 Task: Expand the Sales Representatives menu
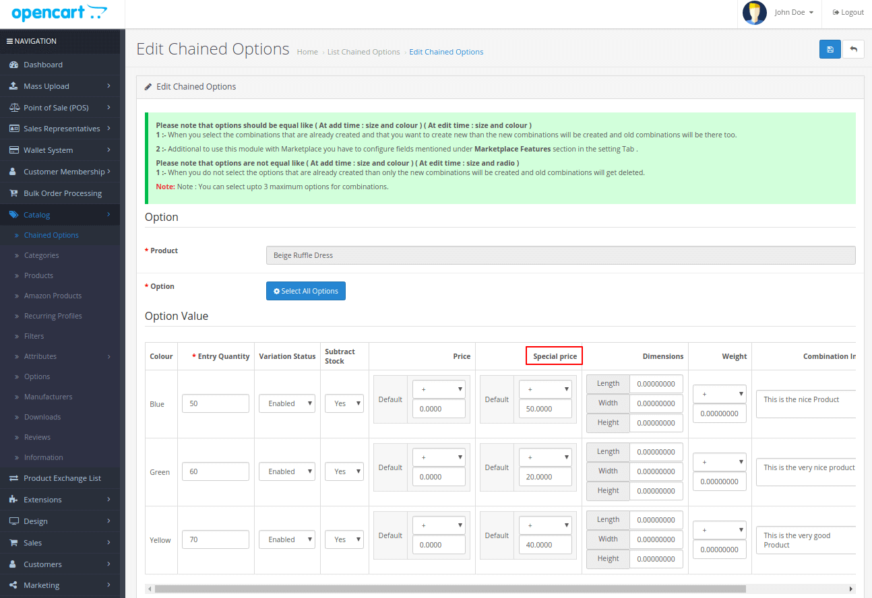(x=61, y=129)
